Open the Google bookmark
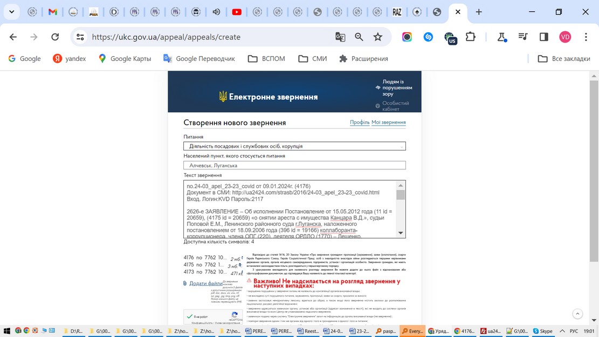Image resolution: width=599 pixels, height=337 pixels. (24, 58)
